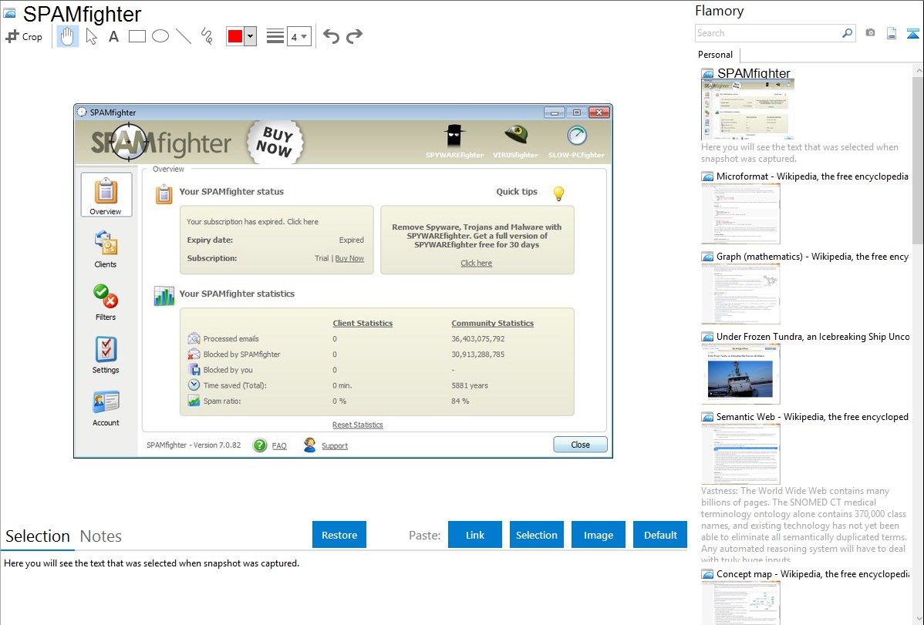The image size is (924, 625).
Task: Click the Concept map snapshot title
Action: tap(813, 574)
